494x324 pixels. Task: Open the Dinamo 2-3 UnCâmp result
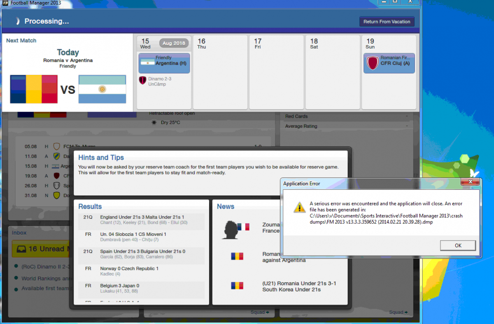[x=160, y=81]
